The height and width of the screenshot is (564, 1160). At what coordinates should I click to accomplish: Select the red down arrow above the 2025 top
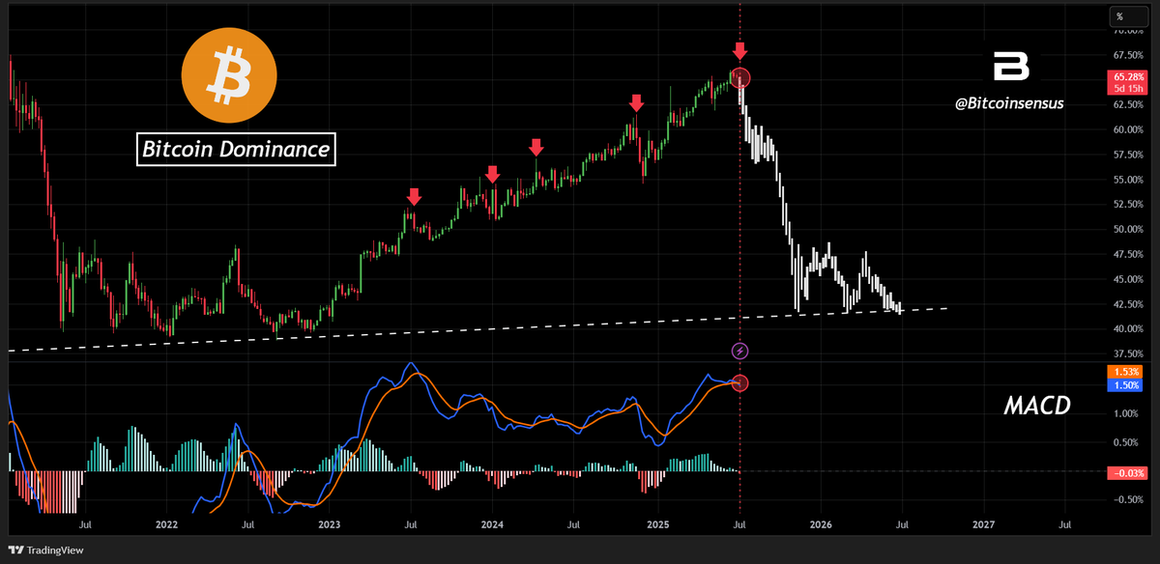[739, 50]
